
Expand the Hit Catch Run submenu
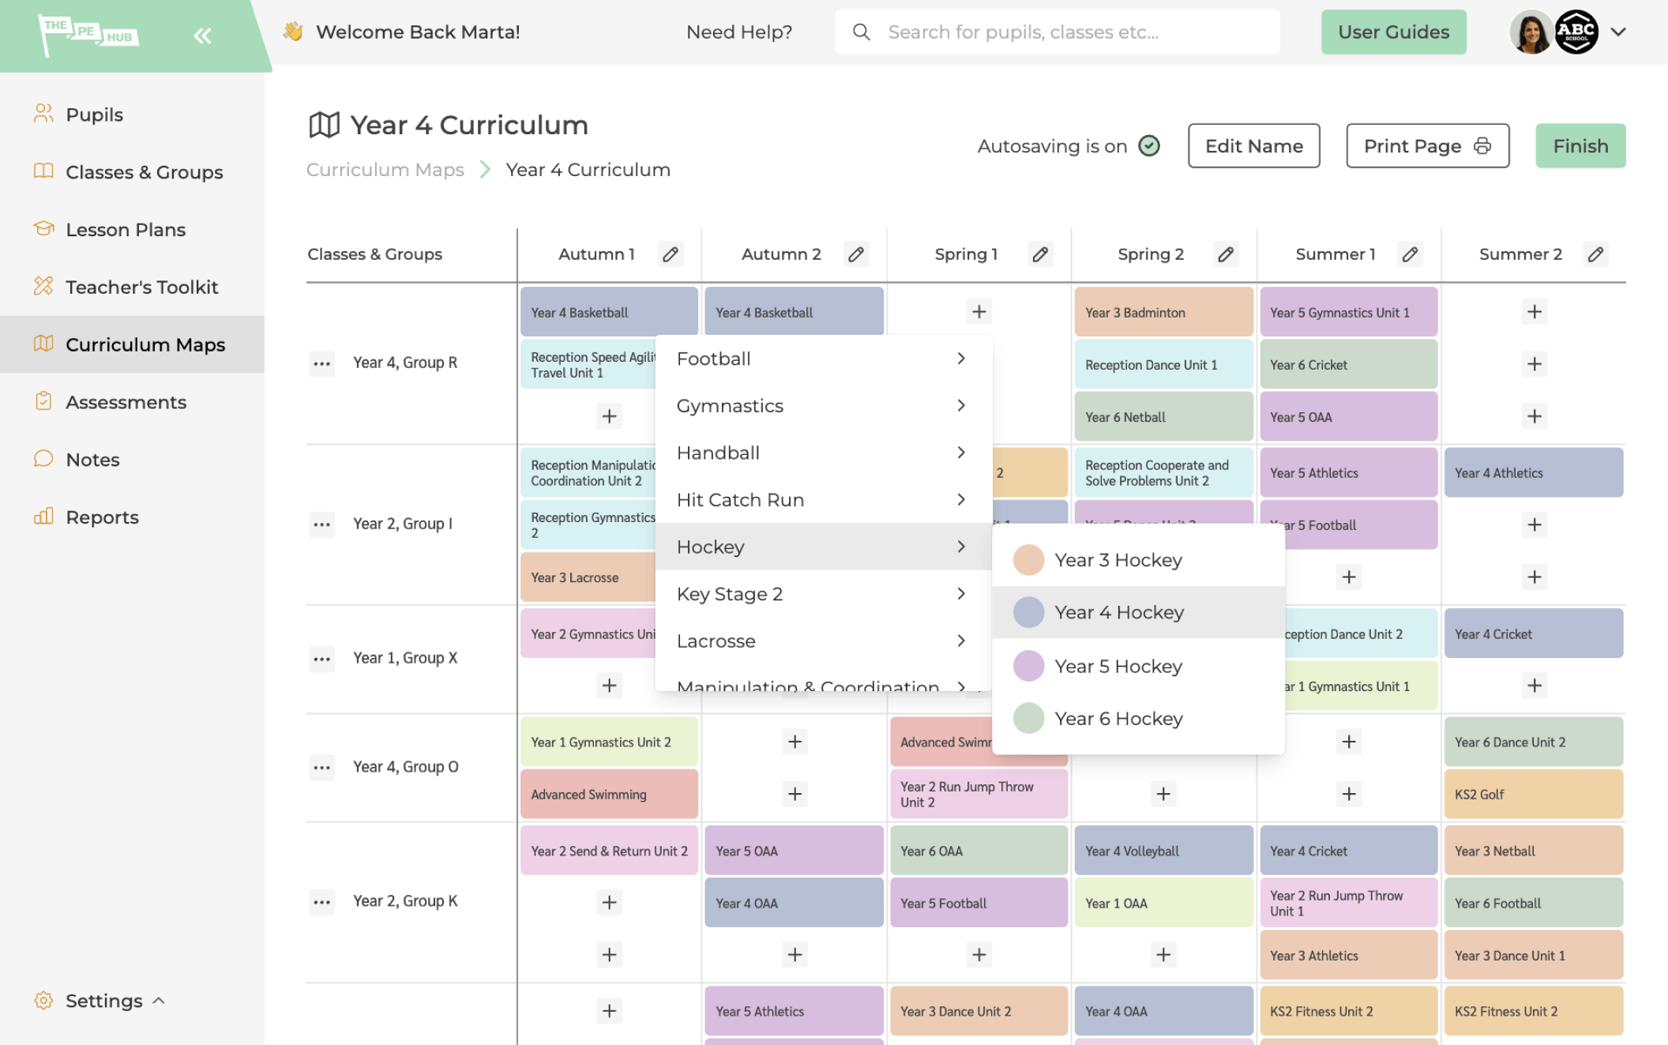click(823, 500)
